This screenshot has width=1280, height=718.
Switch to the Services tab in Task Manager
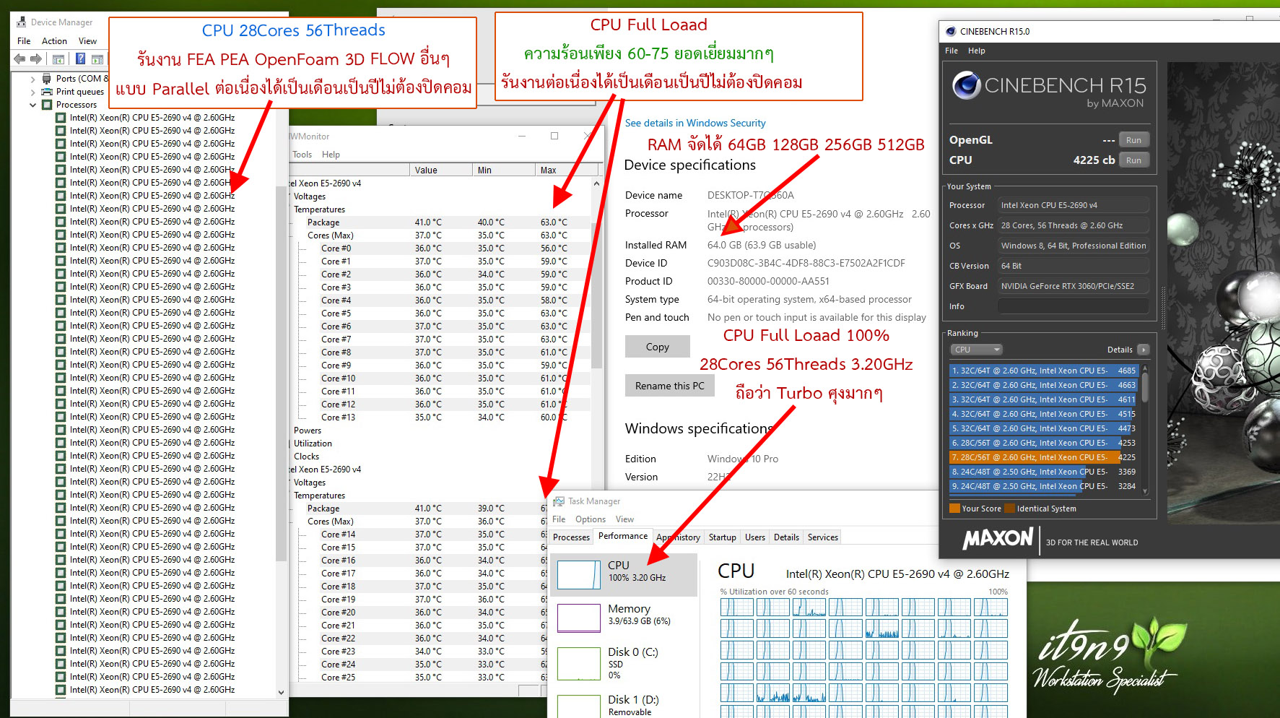click(x=823, y=537)
